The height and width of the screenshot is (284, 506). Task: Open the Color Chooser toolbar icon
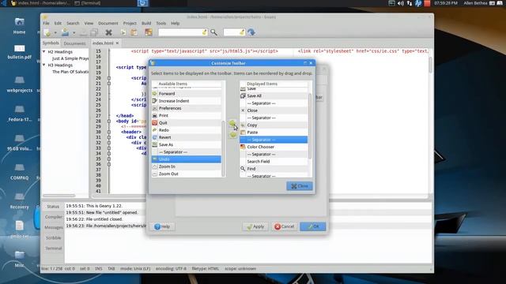coord(149,32)
